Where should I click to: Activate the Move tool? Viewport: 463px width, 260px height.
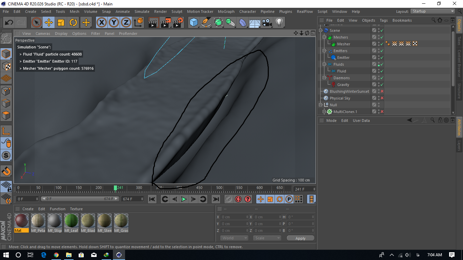pyautogui.click(x=49, y=23)
